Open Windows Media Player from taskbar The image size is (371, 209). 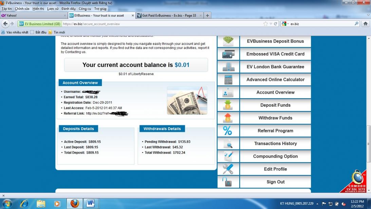[x=57, y=204]
